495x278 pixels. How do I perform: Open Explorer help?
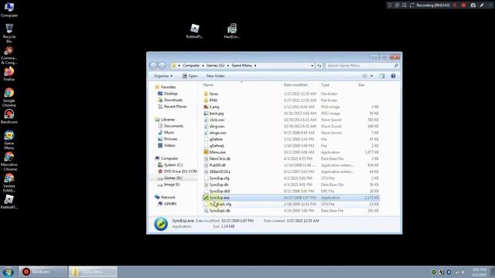tap(393, 76)
